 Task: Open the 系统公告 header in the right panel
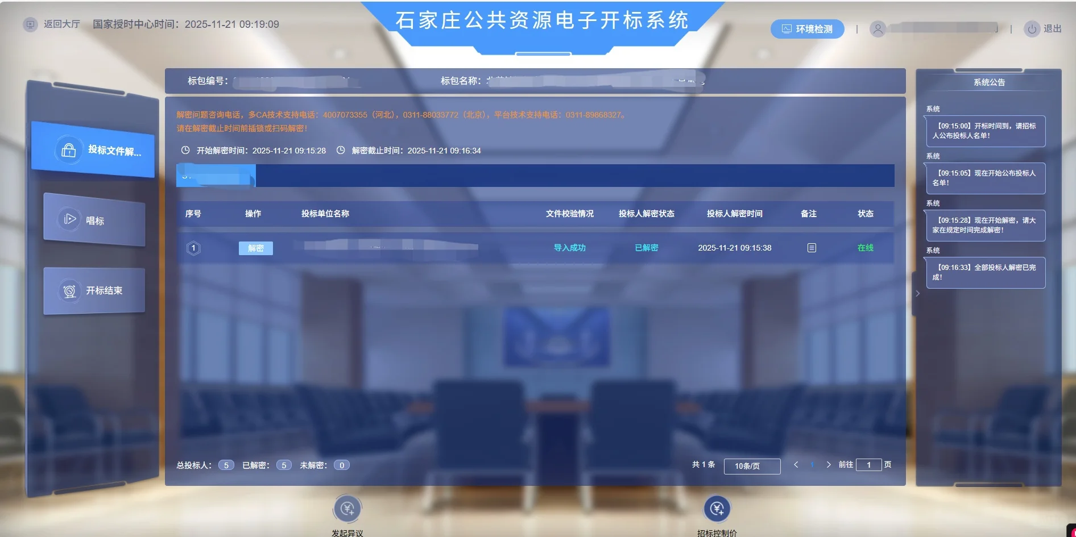click(990, 82)
